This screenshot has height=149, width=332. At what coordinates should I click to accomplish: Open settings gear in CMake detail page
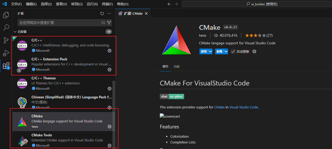click(x=254, y=51)
